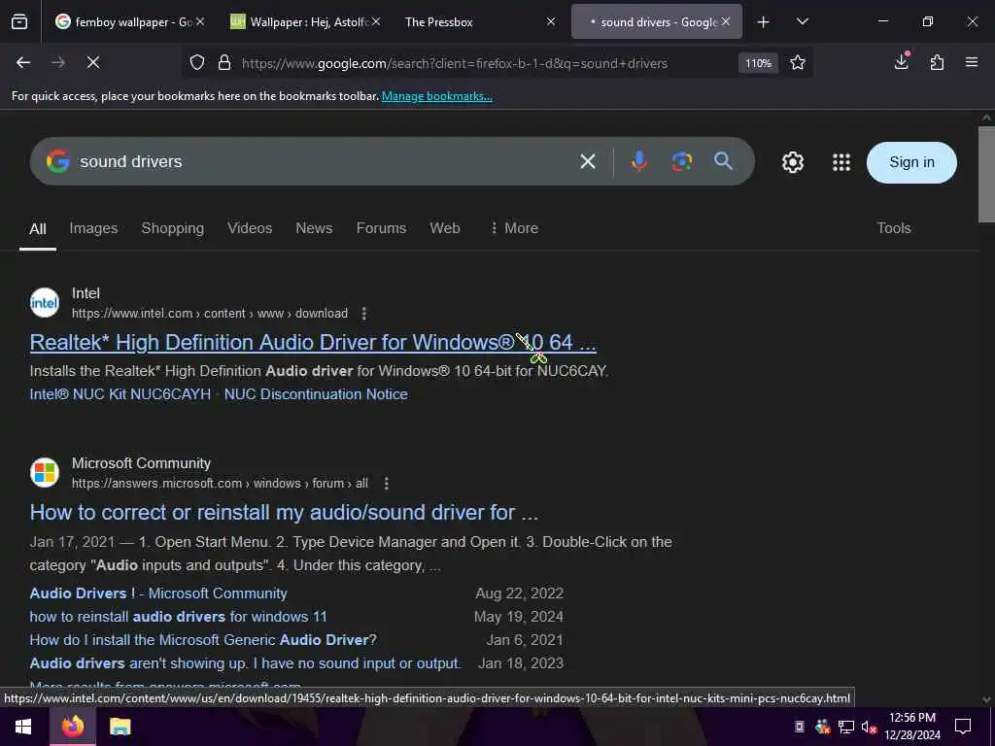Open File Explorer from the taskbar
The height and width of the screenshot is (746, 995).
click(120, 727)
